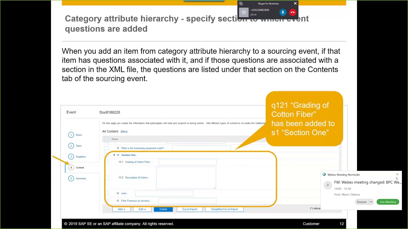Click the Skype number +420228882890
Screen dimensions: 408x229
point(259,10)
